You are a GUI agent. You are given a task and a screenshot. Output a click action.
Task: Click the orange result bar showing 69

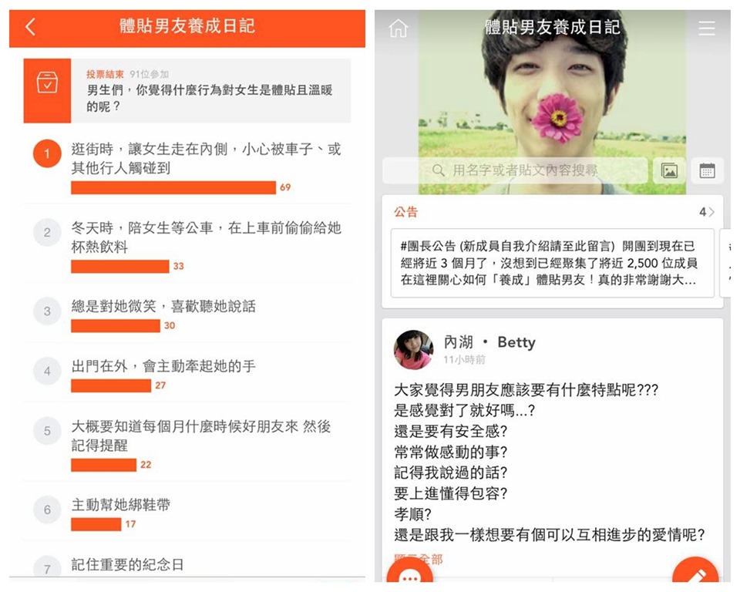coord(173,188)
